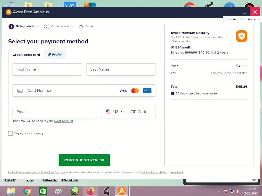Screen dimensions: 262x196
Task: Click the Mastercard logo
Action: (x=135, y=91)
